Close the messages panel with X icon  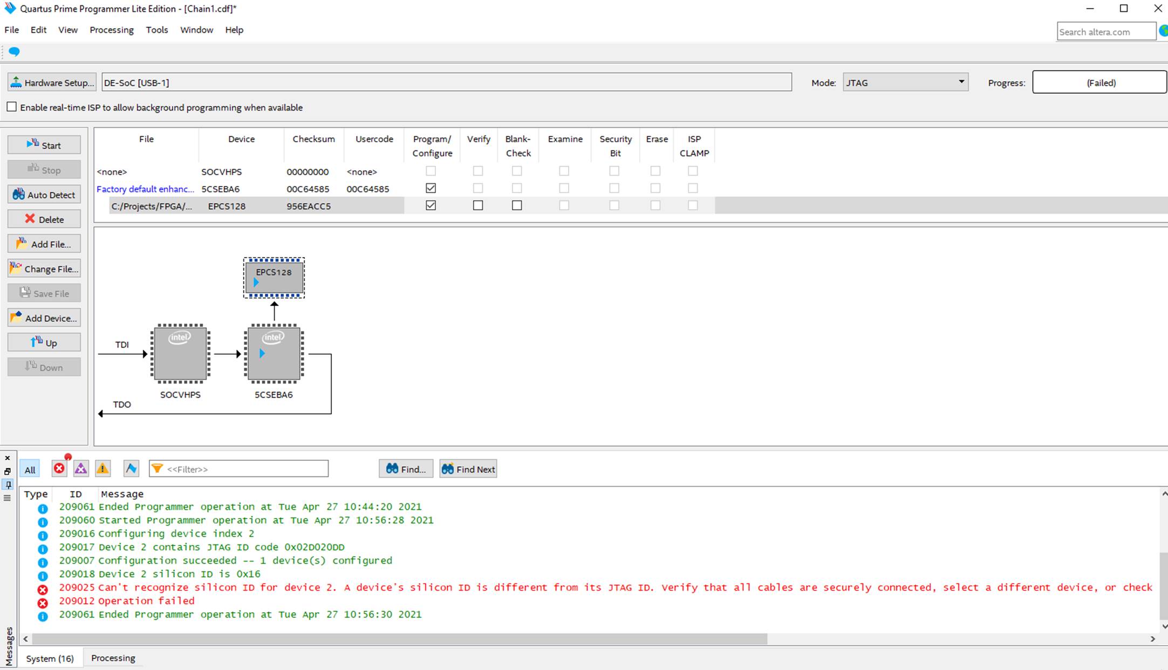pyautogui.click(x=7, y=458)
